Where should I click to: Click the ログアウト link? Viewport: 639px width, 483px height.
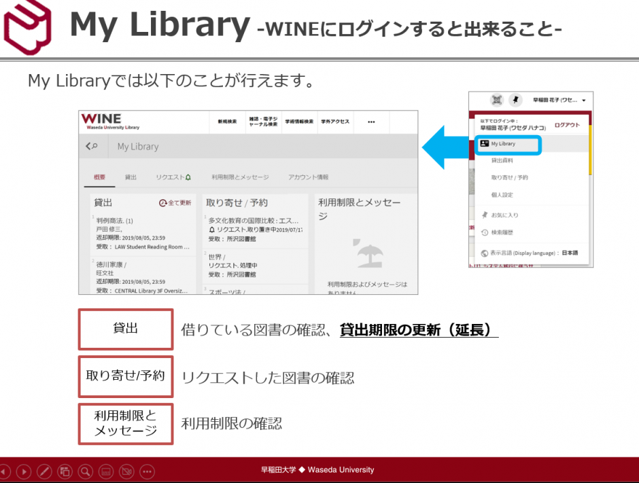[568, 124]
